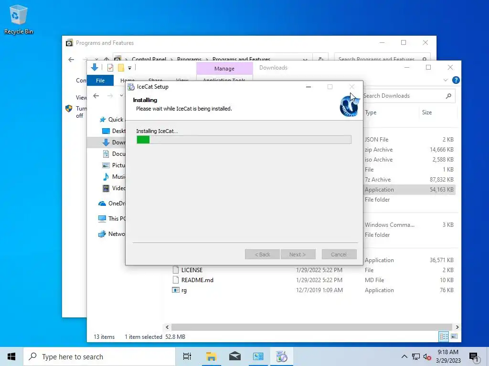Image resolution: width=489 pixels, height=366 pixels.
Task: Select Network in the navigation pane
Action: pyautogui.click(x=112, y=234)
